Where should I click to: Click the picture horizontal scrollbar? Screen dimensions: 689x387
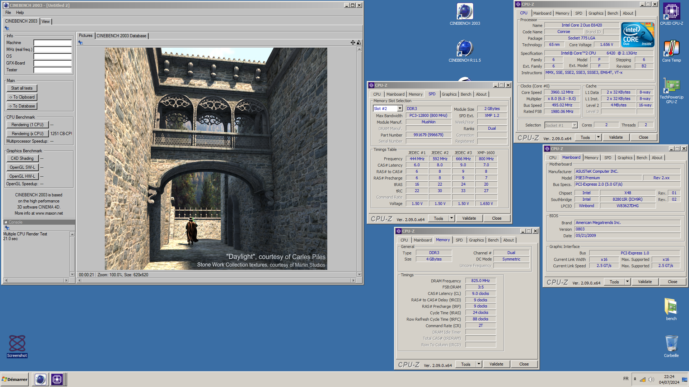pyautogui.click(x=216, y=281)
